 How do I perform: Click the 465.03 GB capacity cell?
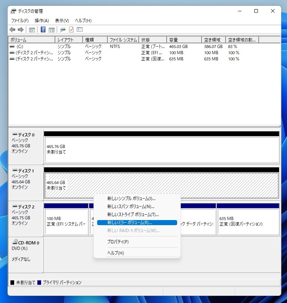coord(178,47)
